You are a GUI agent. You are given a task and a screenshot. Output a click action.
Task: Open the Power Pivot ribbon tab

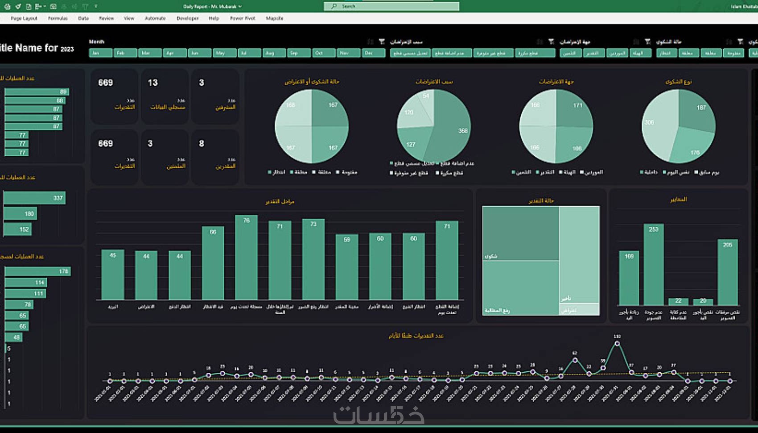tap(243, 18)
